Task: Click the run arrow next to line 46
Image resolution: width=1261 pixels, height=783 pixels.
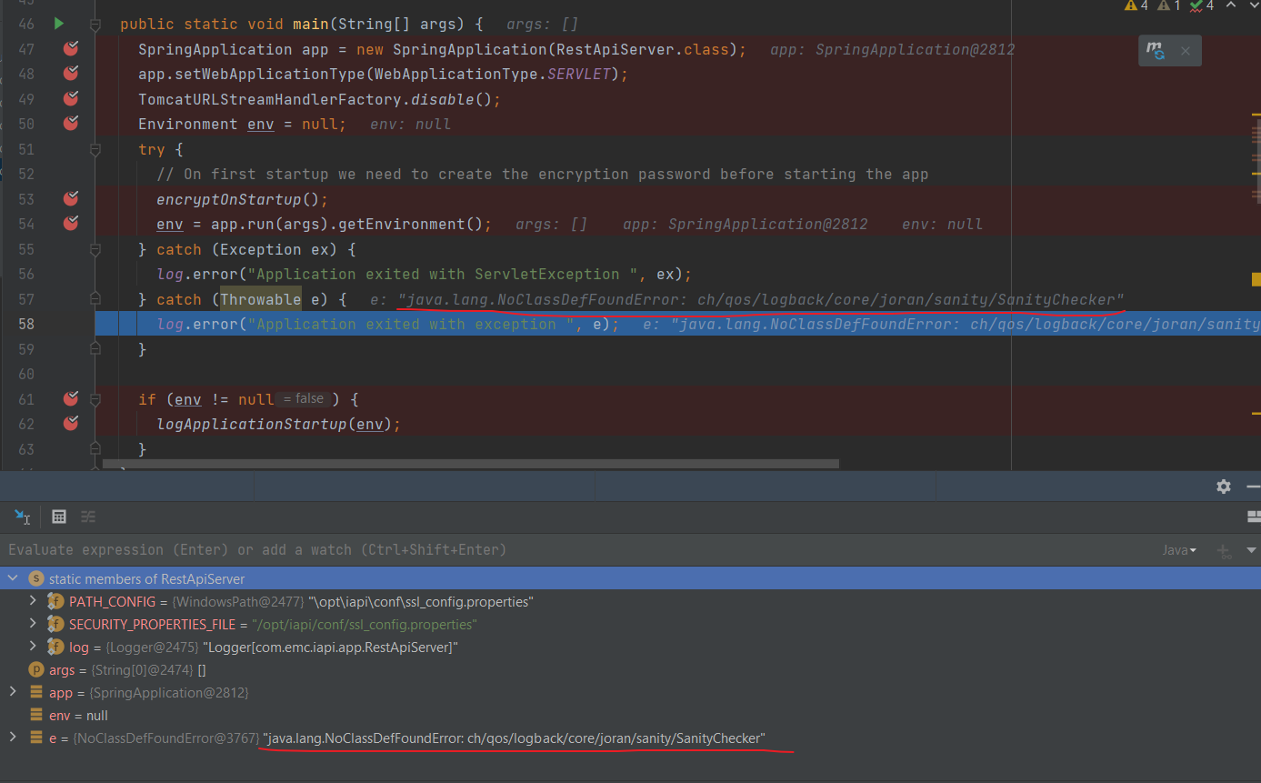Action: coord(58,24)
